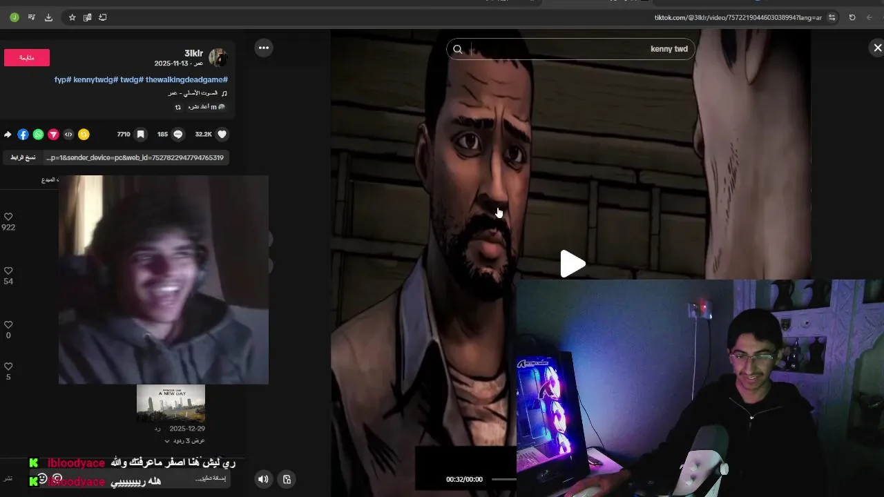
Task: Open the A New Day comment image
Action: coord(171,403)
